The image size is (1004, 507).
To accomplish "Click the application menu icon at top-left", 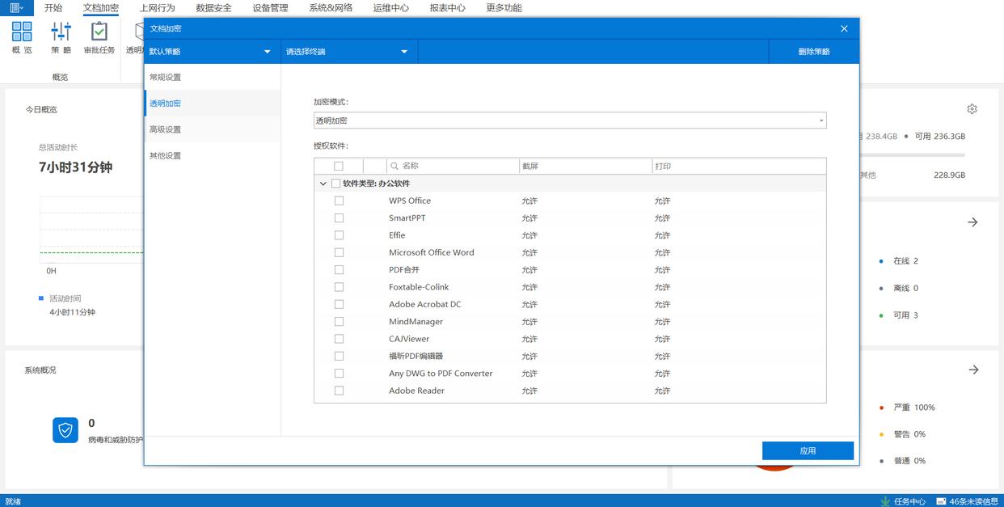I will pos(16,8).
